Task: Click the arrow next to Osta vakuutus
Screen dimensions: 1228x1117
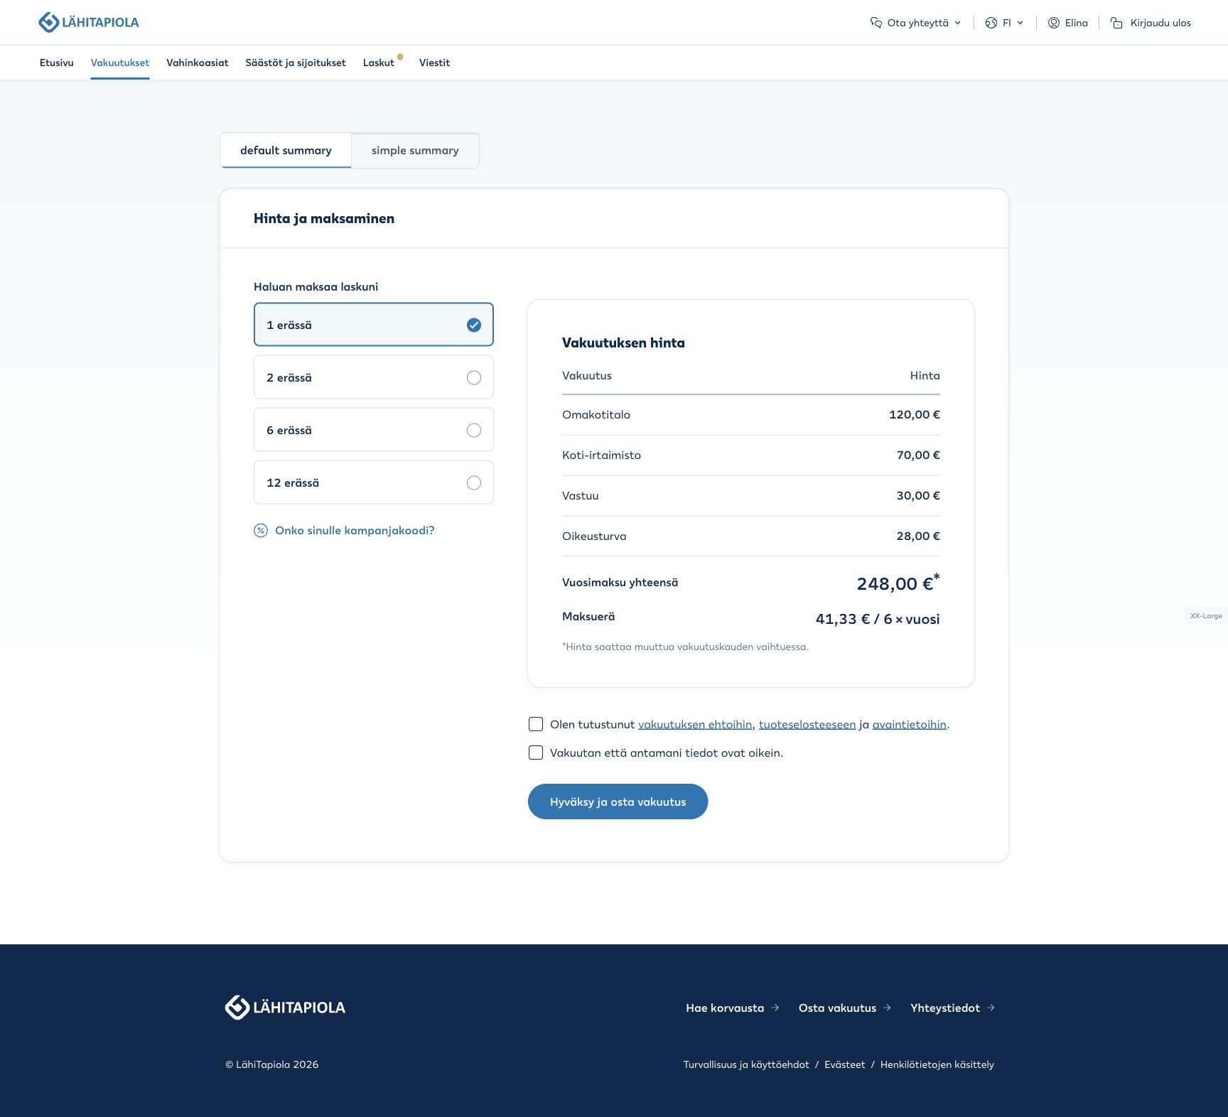Action: [x=887, y=1008]
